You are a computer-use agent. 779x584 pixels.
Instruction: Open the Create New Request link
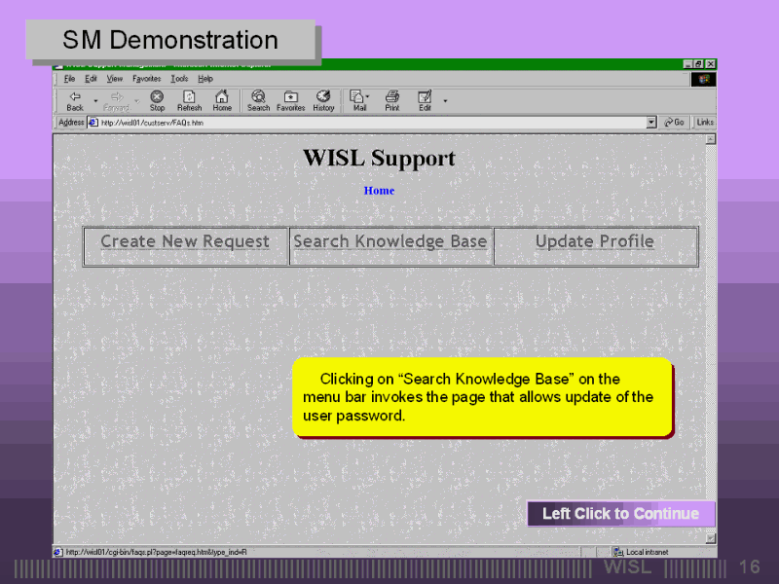[x=185, y=241]
